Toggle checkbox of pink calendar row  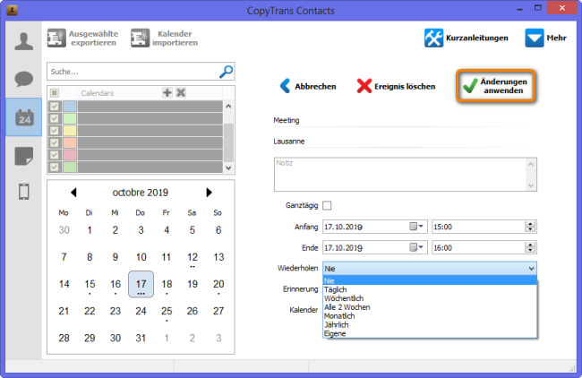click(x=55, y=155)
